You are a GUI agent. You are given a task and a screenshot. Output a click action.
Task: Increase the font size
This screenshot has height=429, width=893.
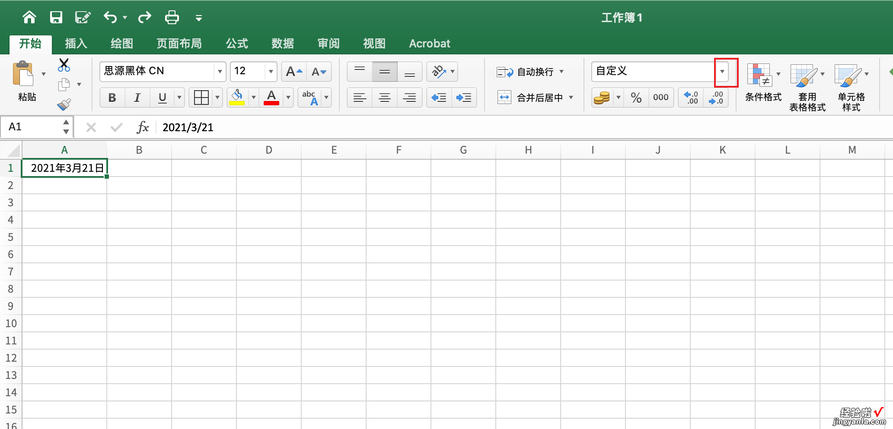click(x=294, y=72)
